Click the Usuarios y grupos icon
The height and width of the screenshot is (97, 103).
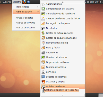(43, 82)
